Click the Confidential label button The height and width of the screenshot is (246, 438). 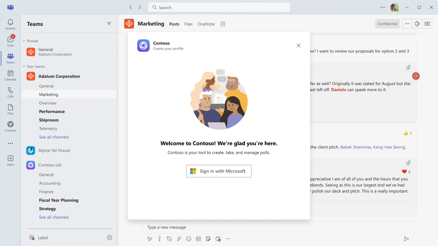(x=387, y=24)
